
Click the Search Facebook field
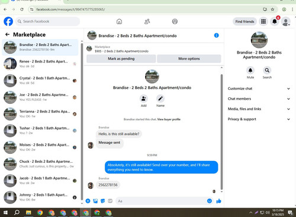point(47,21)
